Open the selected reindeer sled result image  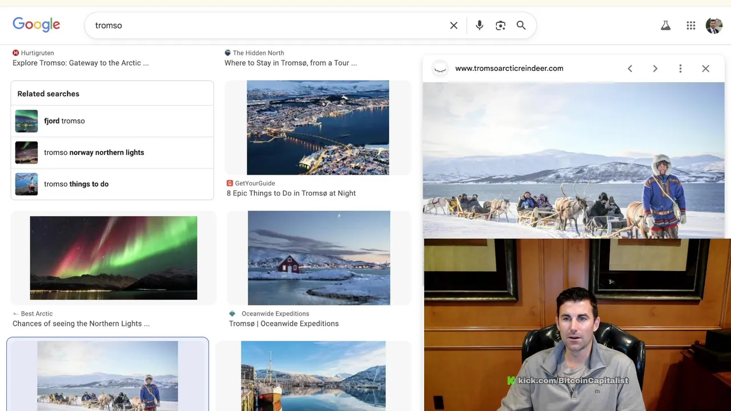tap(107, 376)
